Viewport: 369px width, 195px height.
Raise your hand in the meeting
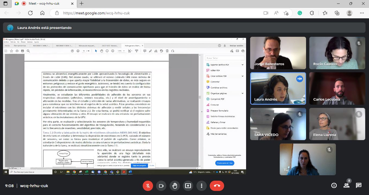pyautogui.click(x=174, y=186)
